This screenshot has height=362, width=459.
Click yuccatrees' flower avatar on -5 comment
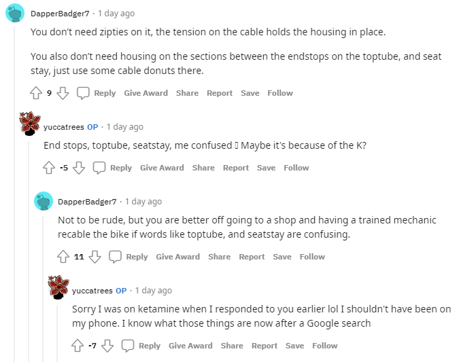(30, 123)
